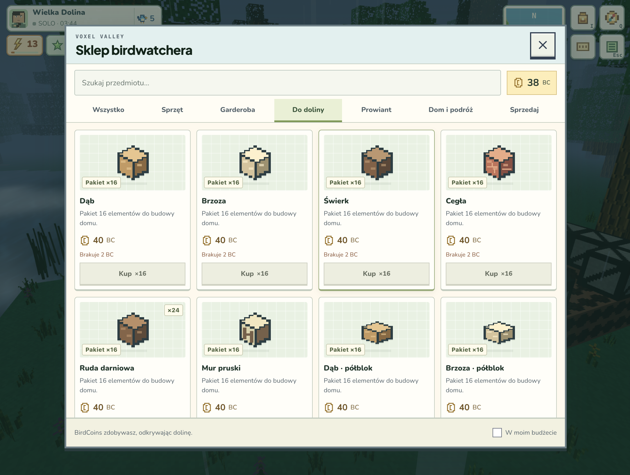
Task: Open the Garderoba tab
Action: [x=238, y=110]
